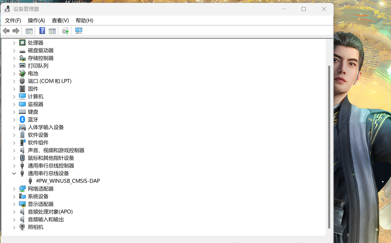This screenshot has width=391, height=243.
Task: Click the 网络适配器 network adapter icon
Action: pos(22,189)
